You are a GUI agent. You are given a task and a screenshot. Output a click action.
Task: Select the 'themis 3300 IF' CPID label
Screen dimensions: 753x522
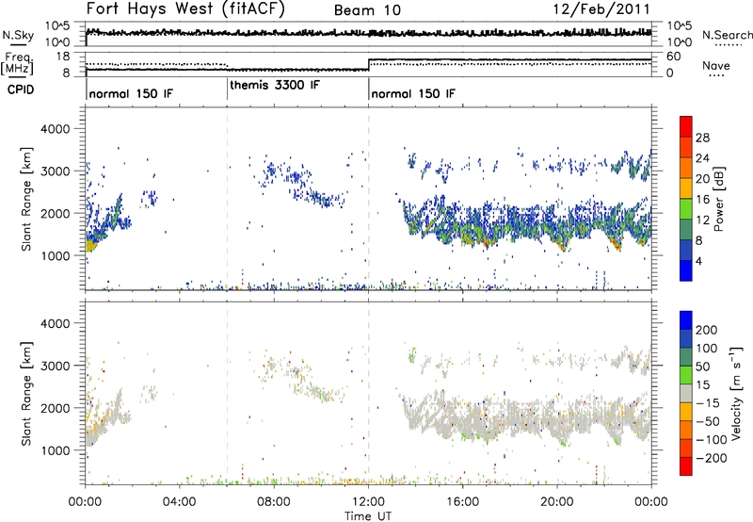click(275, 86)
